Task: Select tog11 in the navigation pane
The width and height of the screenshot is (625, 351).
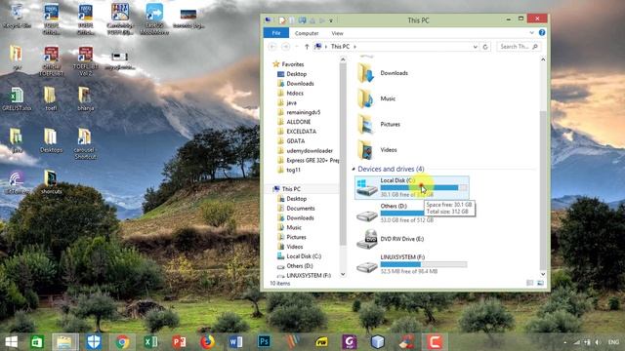Action: [293, 170]
